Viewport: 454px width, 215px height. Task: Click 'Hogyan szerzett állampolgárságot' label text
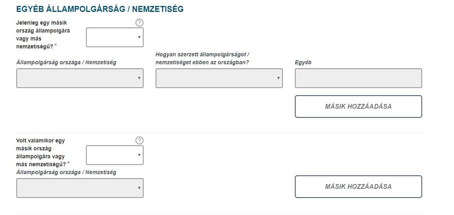pos(203,58)
